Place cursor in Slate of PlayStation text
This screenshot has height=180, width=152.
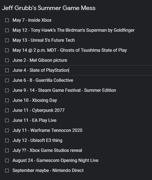(41, 70)
